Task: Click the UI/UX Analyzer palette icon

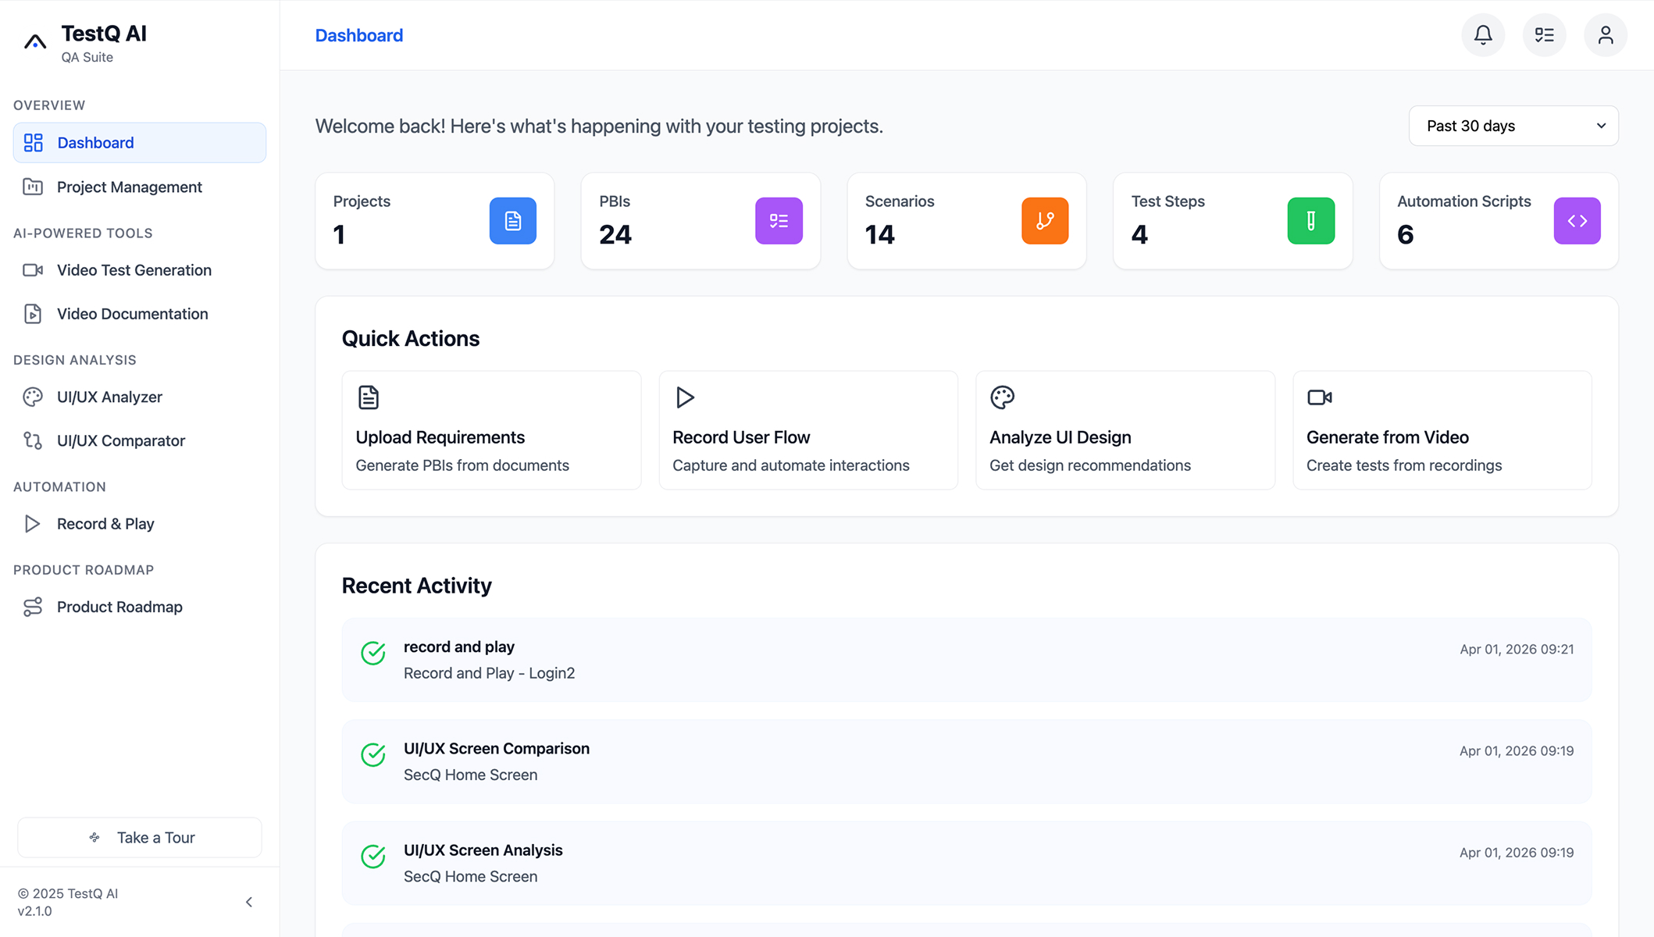Action: coord(33,397)
